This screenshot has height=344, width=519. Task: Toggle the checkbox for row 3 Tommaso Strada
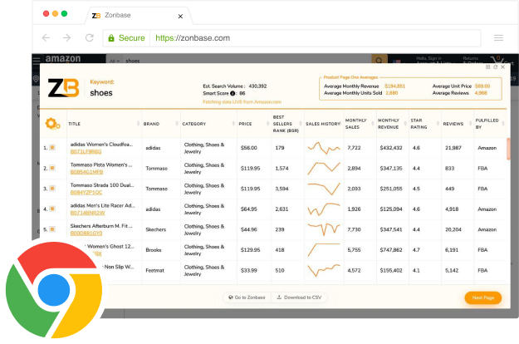(x=52, y=189)
